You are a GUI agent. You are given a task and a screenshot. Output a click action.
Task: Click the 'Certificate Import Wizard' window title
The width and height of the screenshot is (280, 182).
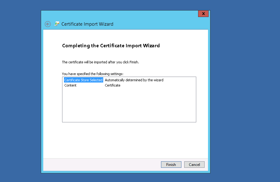[x=87, y=24]
